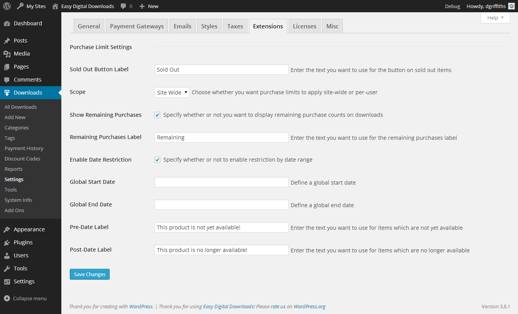Click the Global Start Date field
Viewport: 518px width, 314px height.
pyautogui.click(x=221, y=182)
